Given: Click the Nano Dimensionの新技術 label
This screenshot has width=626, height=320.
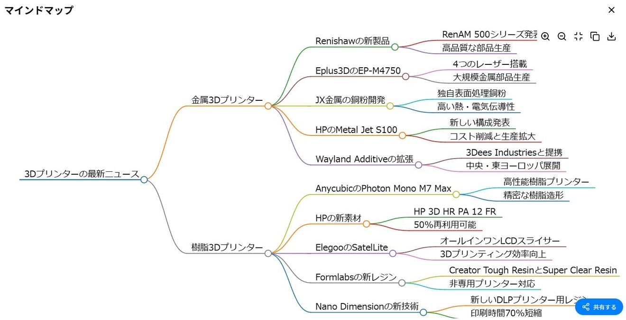Looking at the screenshot, I should (367, 307).
